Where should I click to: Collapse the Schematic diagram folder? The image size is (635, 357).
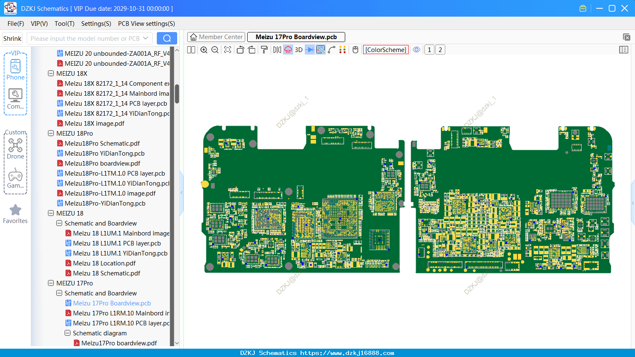coord(68,333)
